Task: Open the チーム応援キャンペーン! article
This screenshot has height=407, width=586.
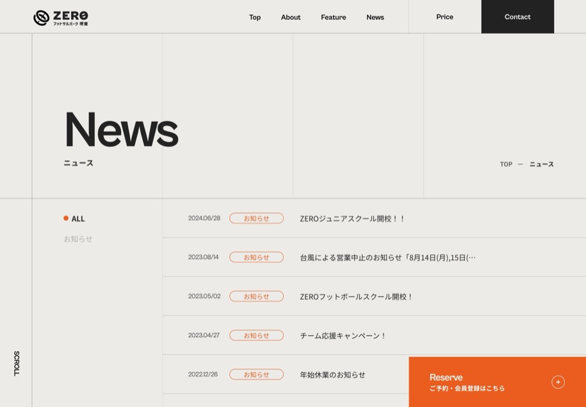Action: (x=343, y=336)
